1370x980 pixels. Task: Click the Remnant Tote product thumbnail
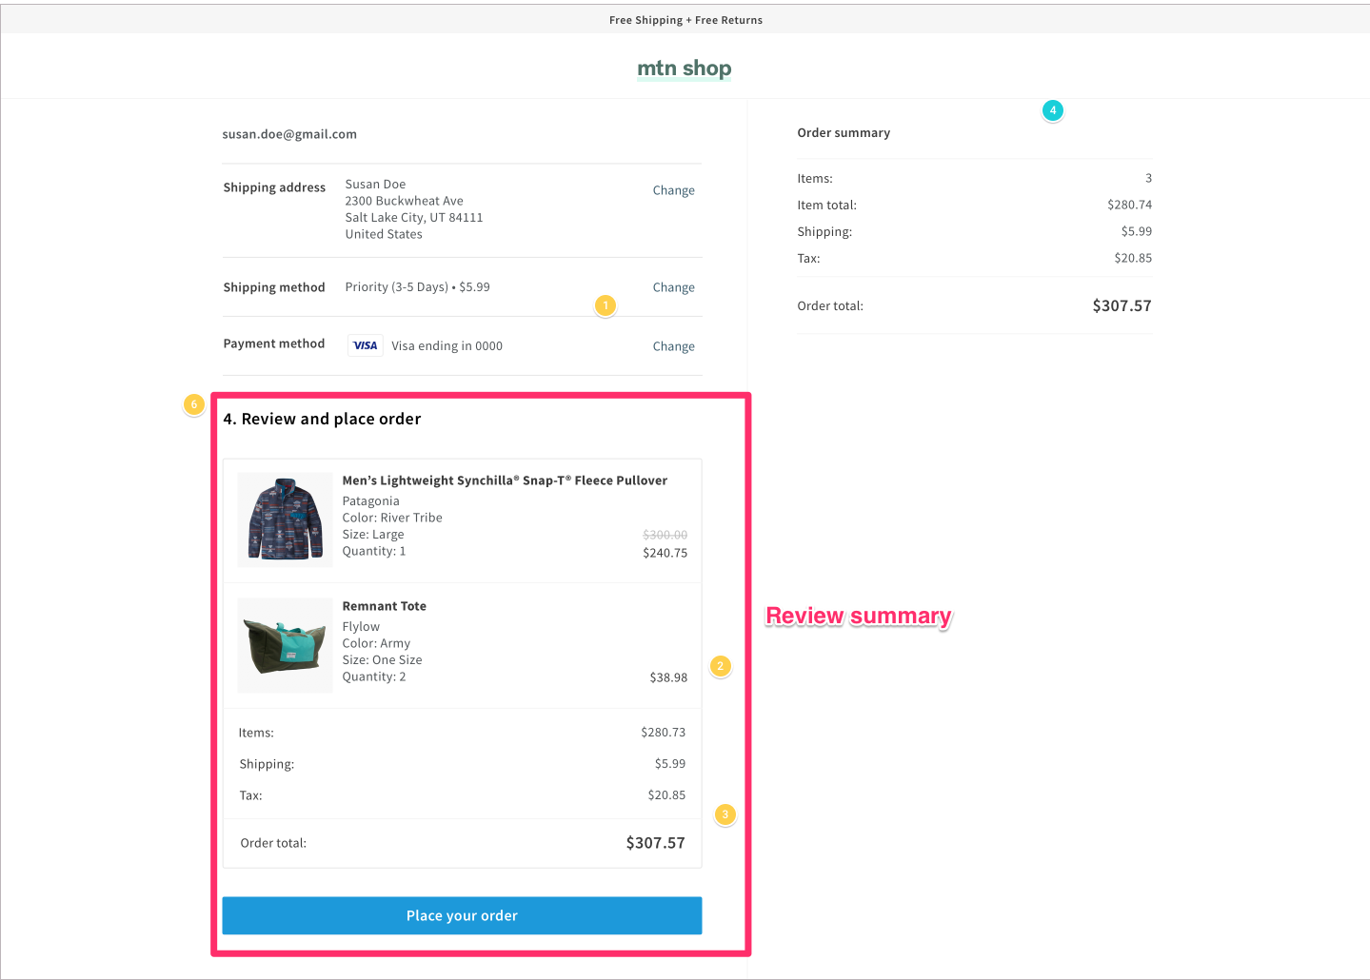pyautogui.click(x=285, y=645)
